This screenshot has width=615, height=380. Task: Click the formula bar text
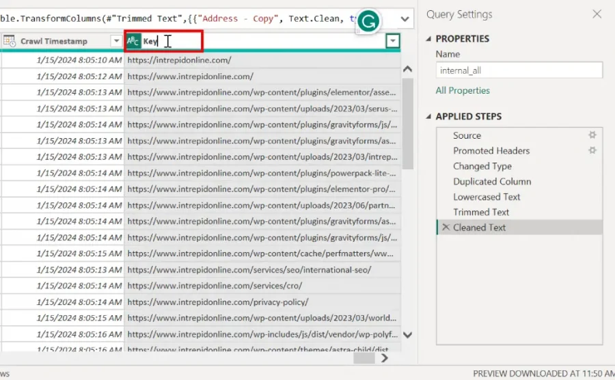click(x=178, y=19)
